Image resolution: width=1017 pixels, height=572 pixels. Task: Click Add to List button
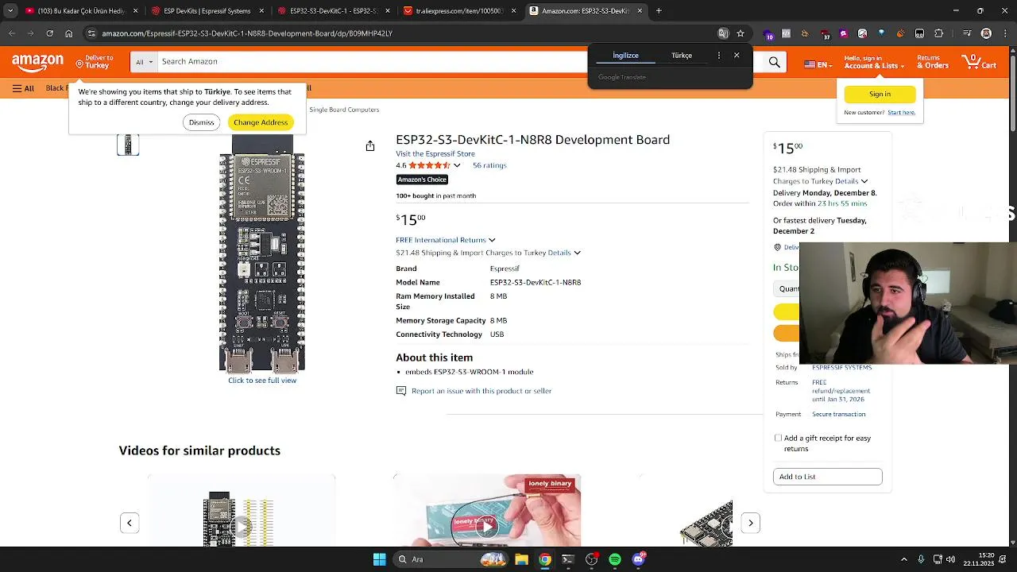[827, 477]
